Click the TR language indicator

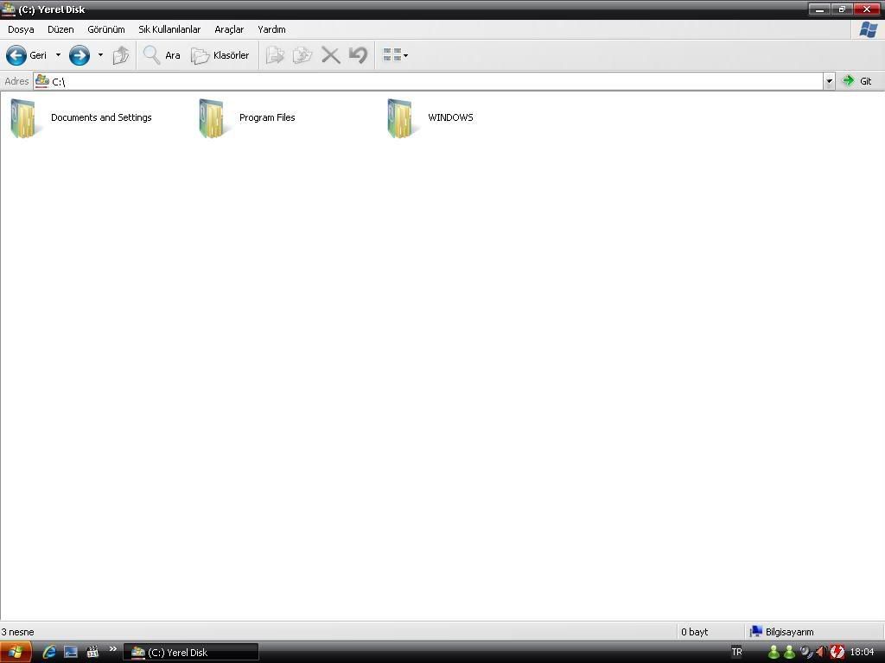click(736, 652)
